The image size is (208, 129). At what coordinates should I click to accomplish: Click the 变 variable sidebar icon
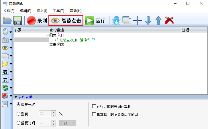click(5, 80)
